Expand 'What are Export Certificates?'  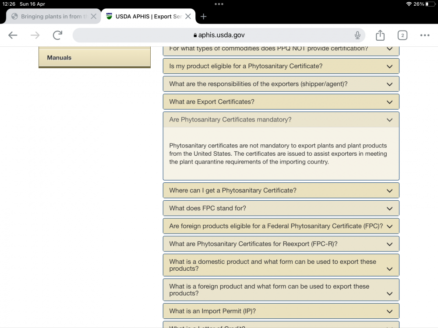click(281, 102)
